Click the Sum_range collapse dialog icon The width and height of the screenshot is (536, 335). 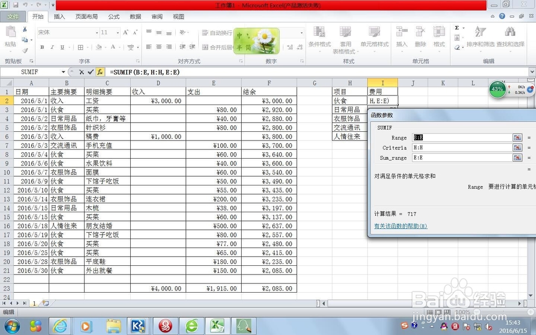[517, 157]
